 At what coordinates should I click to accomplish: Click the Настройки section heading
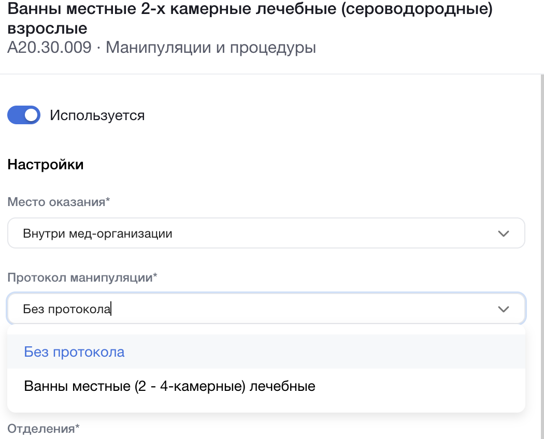[x=46, y=165]
